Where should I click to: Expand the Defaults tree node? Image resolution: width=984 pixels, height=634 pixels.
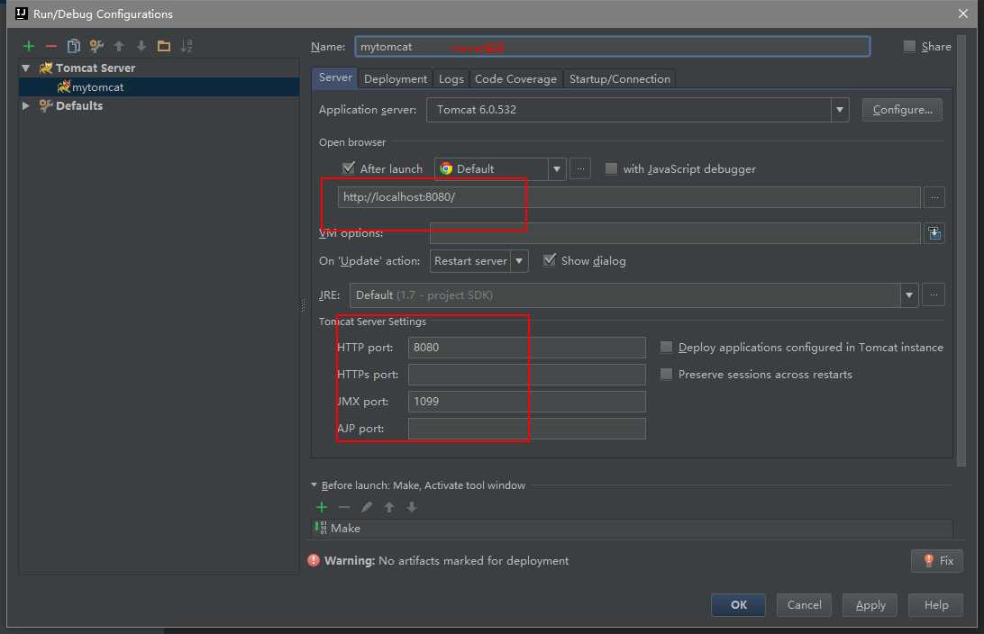click(x=25, y=105)
